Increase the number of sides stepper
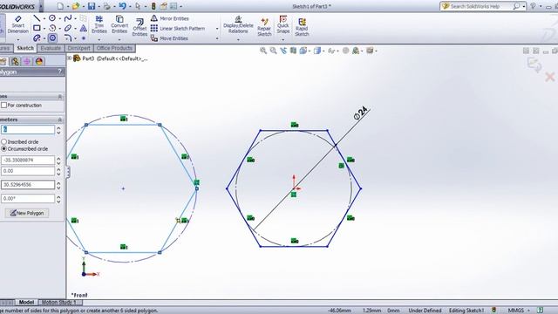Viewport: 558px width, 314px height. (x=58, y=127)
